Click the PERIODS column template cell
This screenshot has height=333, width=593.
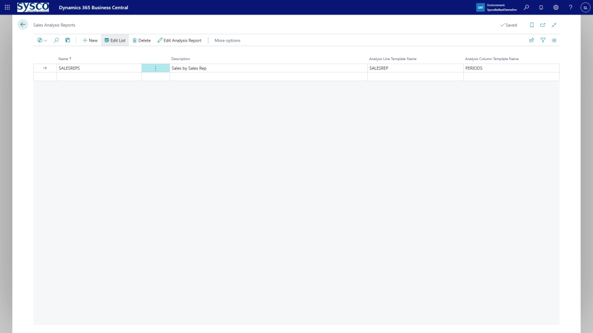[x=474, y=68]
